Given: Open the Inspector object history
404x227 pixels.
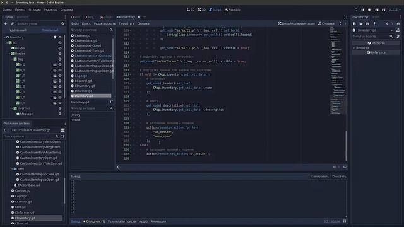Looking at the screenshot, I should pyautogui.click(x=398, y=24).
